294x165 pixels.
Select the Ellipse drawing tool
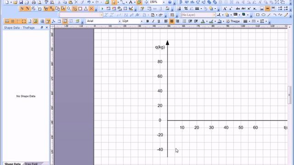263,15
